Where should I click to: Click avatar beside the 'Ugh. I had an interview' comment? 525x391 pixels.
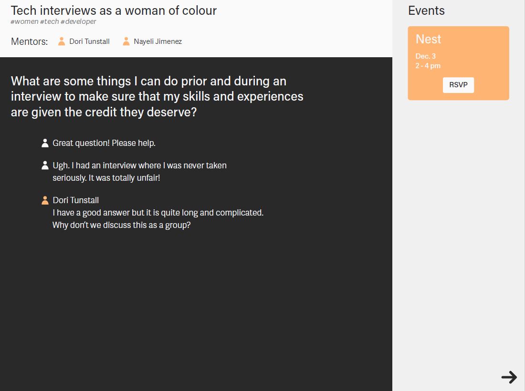click(45, 165)
